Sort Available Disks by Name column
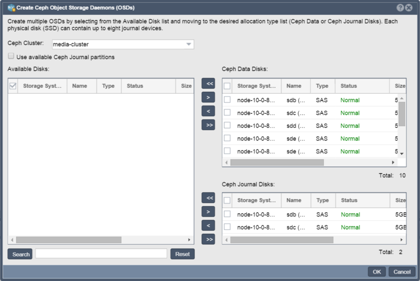The height and width of the screenshot is (281, 420). pos(82,86)
